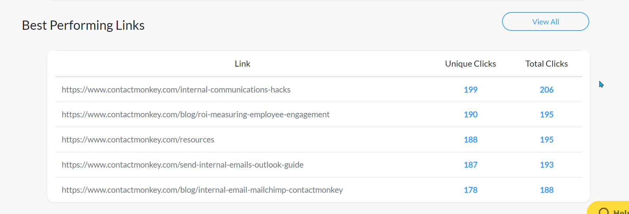Image resolution: width=629 pixels, height=214 pixels.
Task: Click the 188 unique clicks value
Action: click(x=470, y=140)
